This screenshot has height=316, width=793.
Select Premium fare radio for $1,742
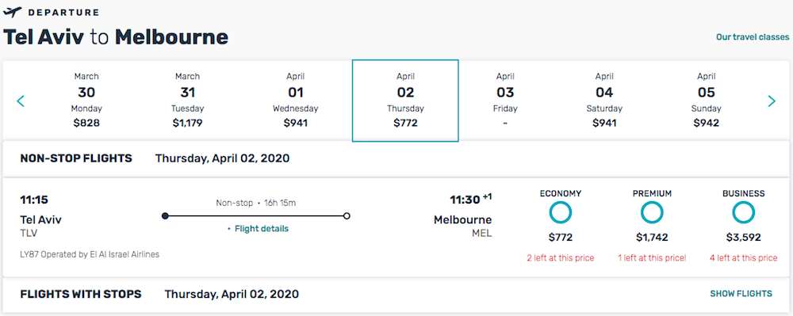coord(652,213)
